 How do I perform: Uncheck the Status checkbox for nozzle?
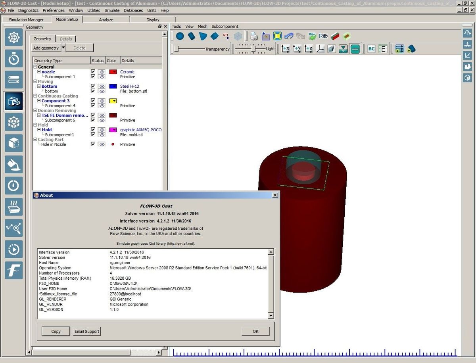93,72
